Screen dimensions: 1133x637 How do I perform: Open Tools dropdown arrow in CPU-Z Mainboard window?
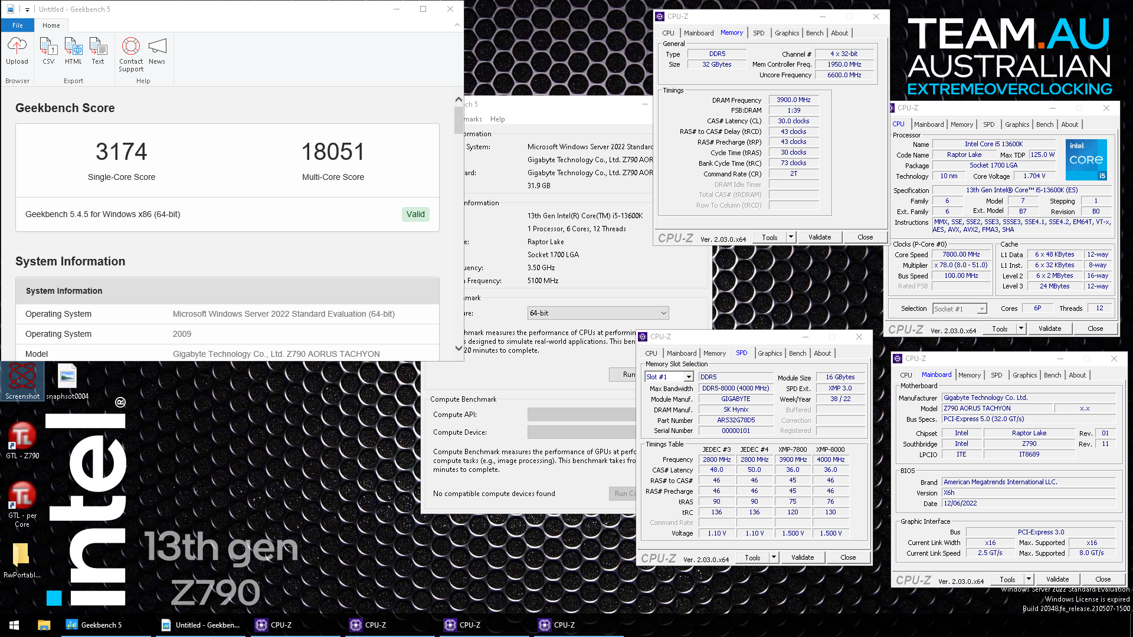(1029, 579)
